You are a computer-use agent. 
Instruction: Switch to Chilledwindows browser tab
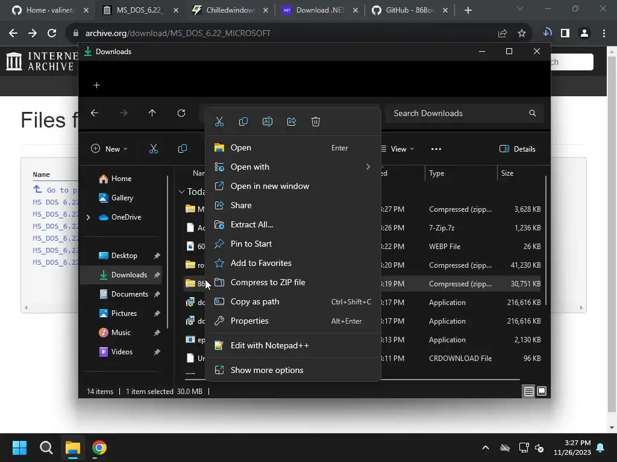tap(231, 10)
